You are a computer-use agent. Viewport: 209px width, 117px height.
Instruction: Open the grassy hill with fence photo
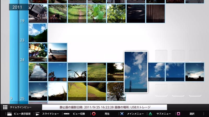pyautogui.click(x=77, y=92)
